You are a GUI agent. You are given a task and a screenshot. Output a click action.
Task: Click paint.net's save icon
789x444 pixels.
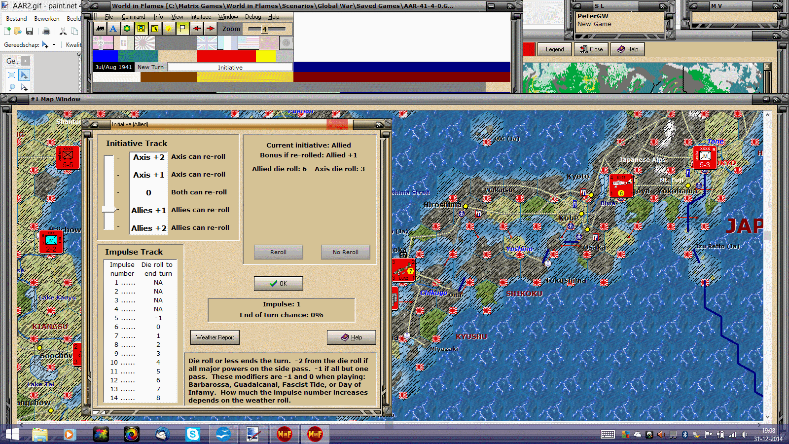pos(30,31)
